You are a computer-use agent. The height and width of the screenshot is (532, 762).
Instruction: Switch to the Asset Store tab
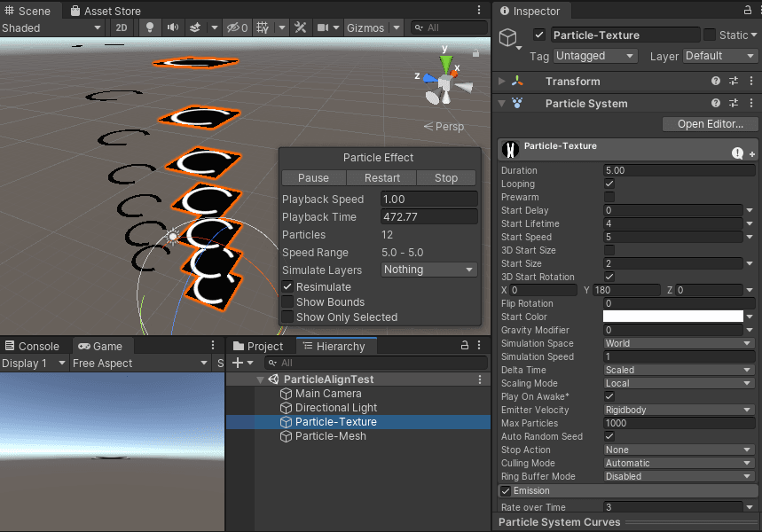[106, 11]
